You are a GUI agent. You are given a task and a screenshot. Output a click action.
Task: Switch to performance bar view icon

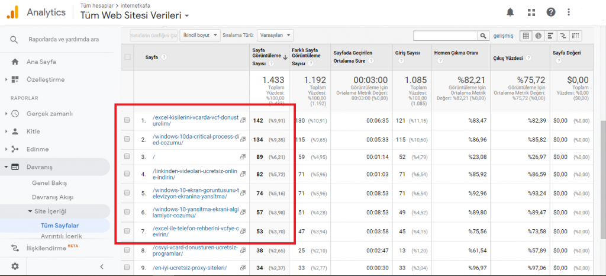coord(550,36)
